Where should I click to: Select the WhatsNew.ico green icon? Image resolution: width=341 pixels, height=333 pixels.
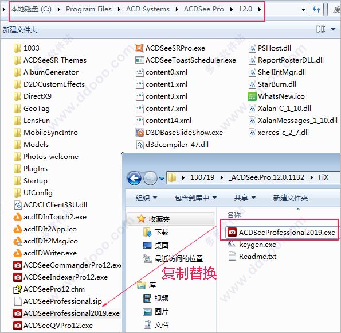(252, 96)
